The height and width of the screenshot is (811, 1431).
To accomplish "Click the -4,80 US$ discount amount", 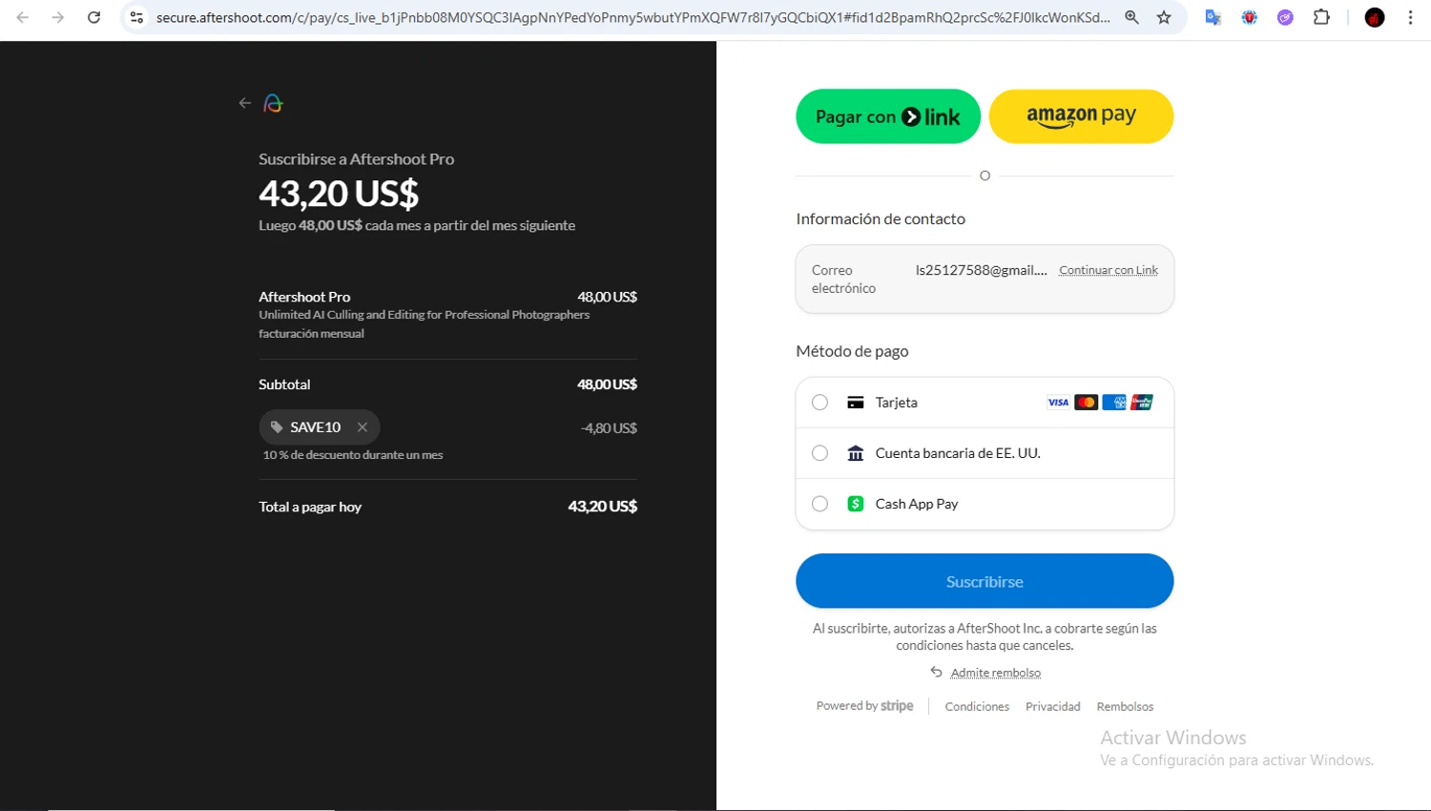I will click(x=609, y=428).
